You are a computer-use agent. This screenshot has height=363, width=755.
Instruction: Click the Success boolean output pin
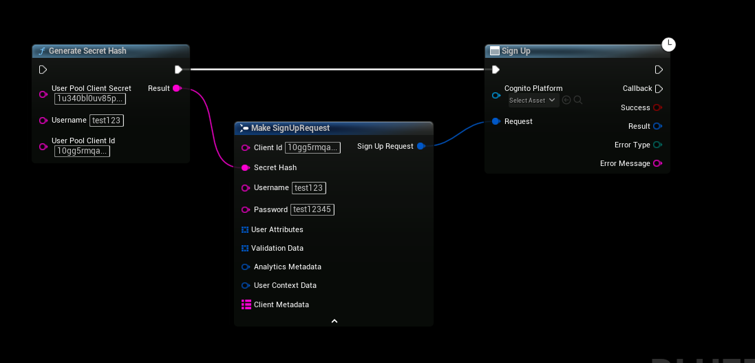coord(657,107)
